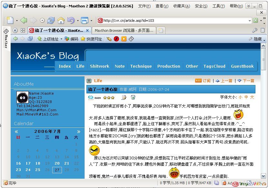268x188 pixels.
Task: Refresh the page with the toolbar reload icon
Action: click(51, 21)
